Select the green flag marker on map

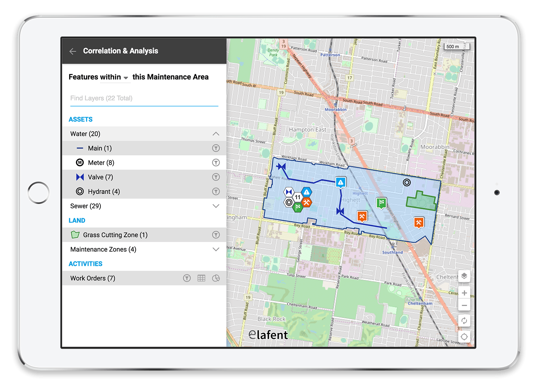382,203
